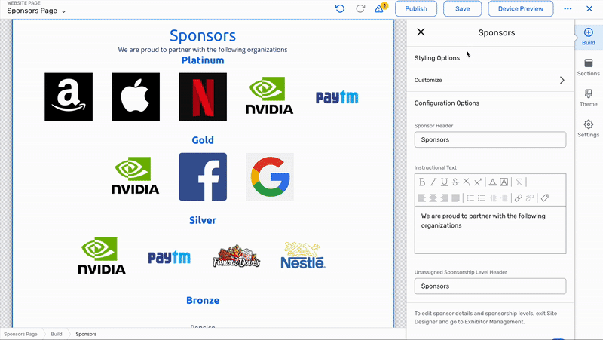Select the Silver level heading

point(203,220)
